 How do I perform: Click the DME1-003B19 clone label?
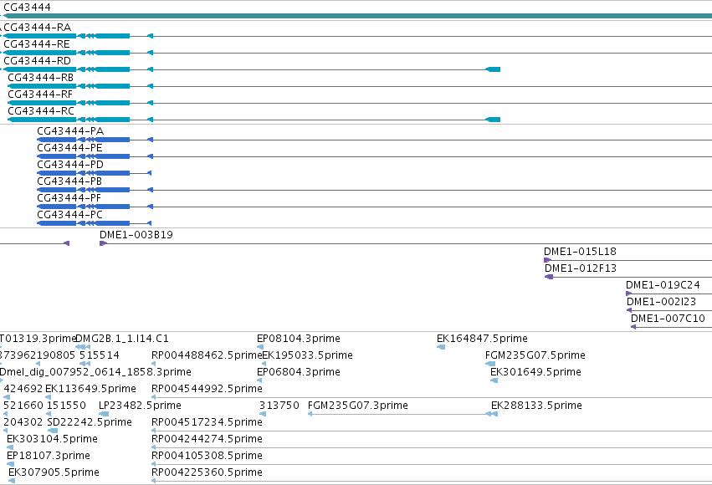pyautogui.click(x=136, y=235)
